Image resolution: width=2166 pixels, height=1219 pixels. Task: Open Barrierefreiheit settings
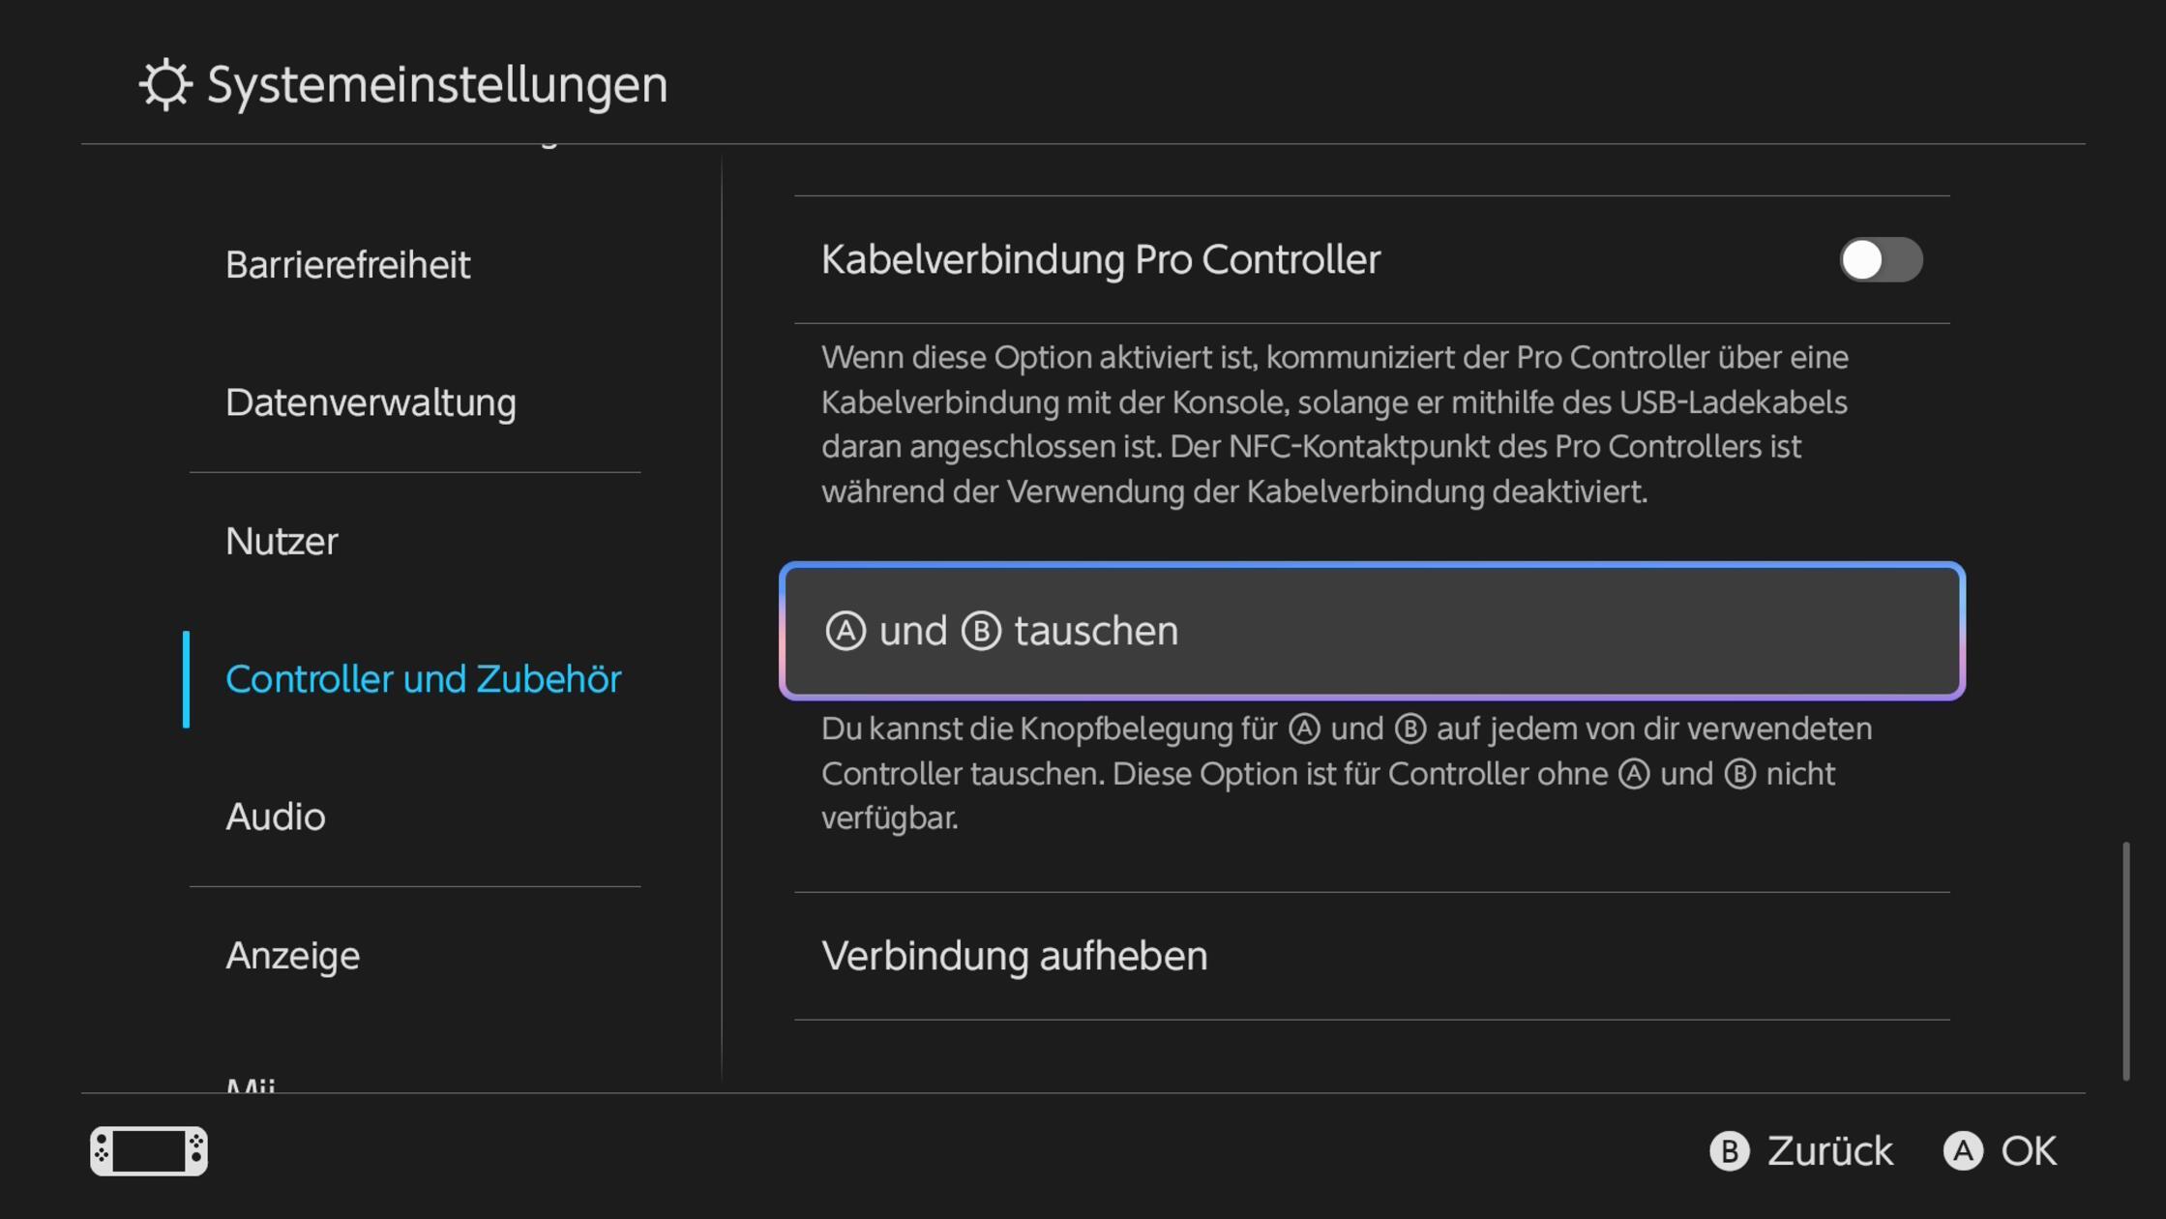click(x=348, y=263)
